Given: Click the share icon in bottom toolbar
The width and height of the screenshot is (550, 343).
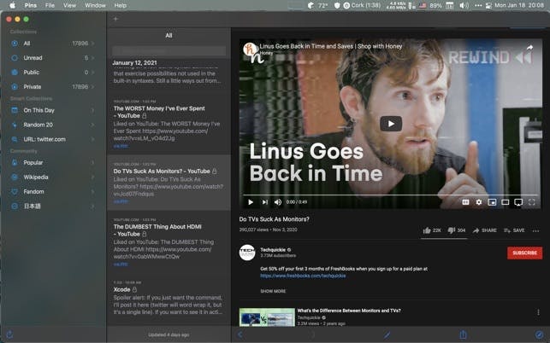Looking at the screenshot, I should [463, 335].
